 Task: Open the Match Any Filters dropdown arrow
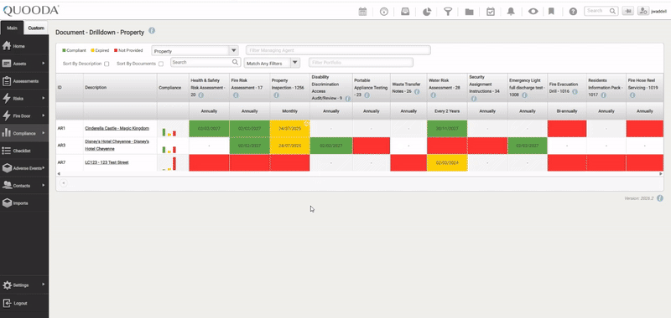295,63
